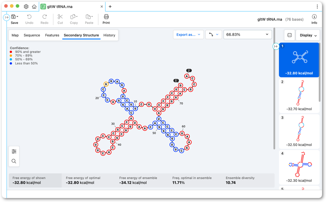
Task: Close the gltW tRNA.rna tab
Action: tap(102, 7)
